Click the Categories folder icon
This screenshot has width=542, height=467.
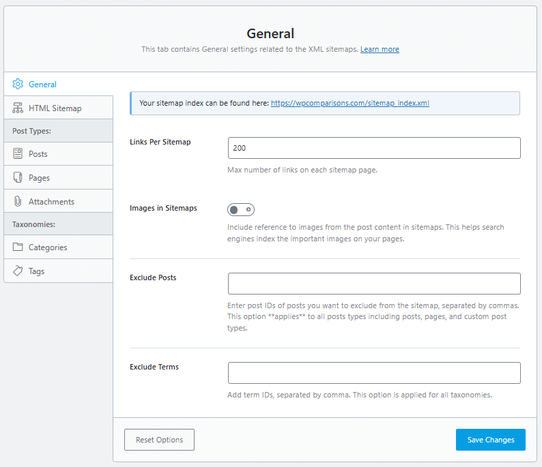[x=18, y=247]
